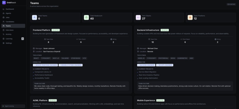Click the Jobs briefcase icon
The width and height of the screenshot is (239, 109).
[4, 17]
